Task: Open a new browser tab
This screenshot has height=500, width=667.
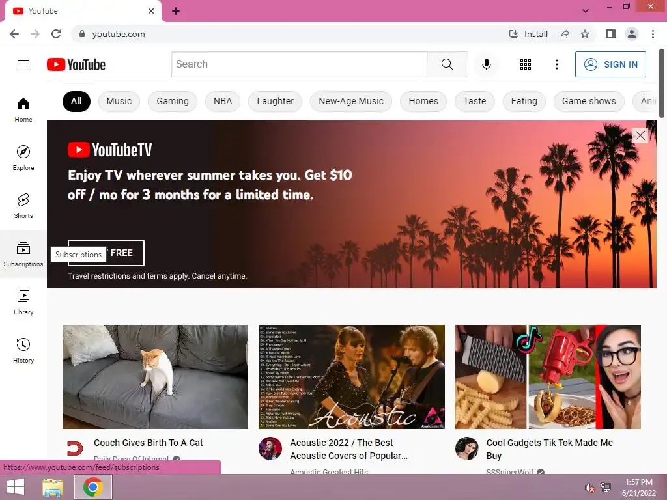Action: click(176, 12)
